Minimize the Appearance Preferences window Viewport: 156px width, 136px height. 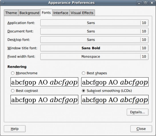139,3
